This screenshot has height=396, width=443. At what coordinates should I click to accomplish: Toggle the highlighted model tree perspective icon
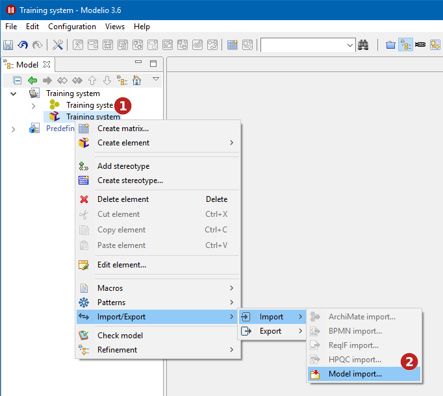[405, 45]
